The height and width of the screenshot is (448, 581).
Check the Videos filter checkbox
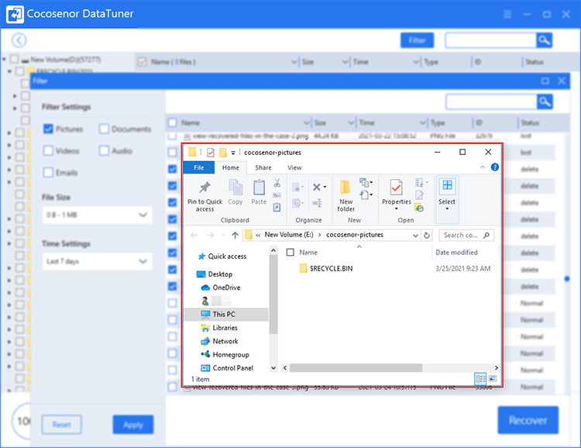(48, 150)
